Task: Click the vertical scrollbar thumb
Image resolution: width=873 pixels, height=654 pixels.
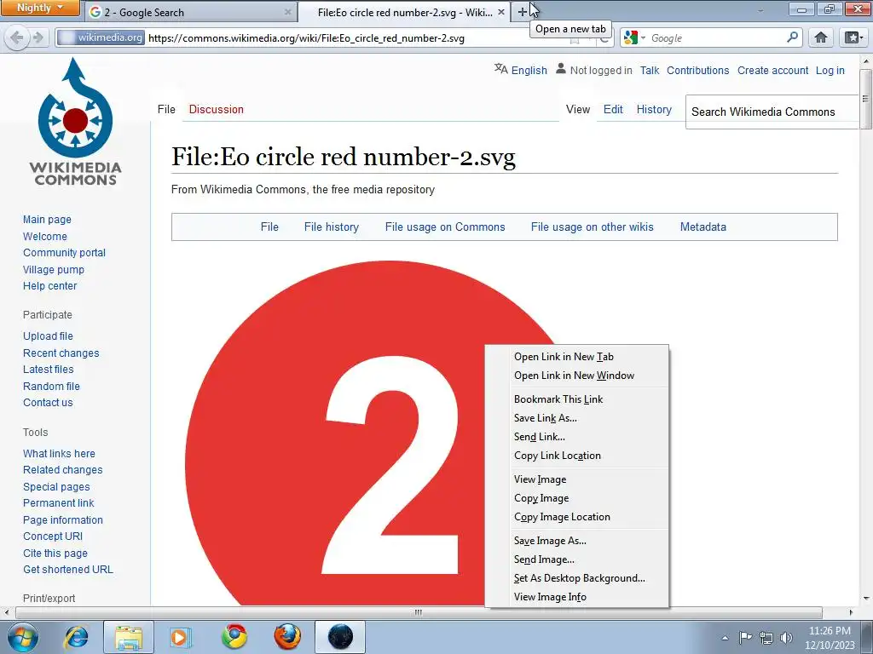Action: (865, 99)
